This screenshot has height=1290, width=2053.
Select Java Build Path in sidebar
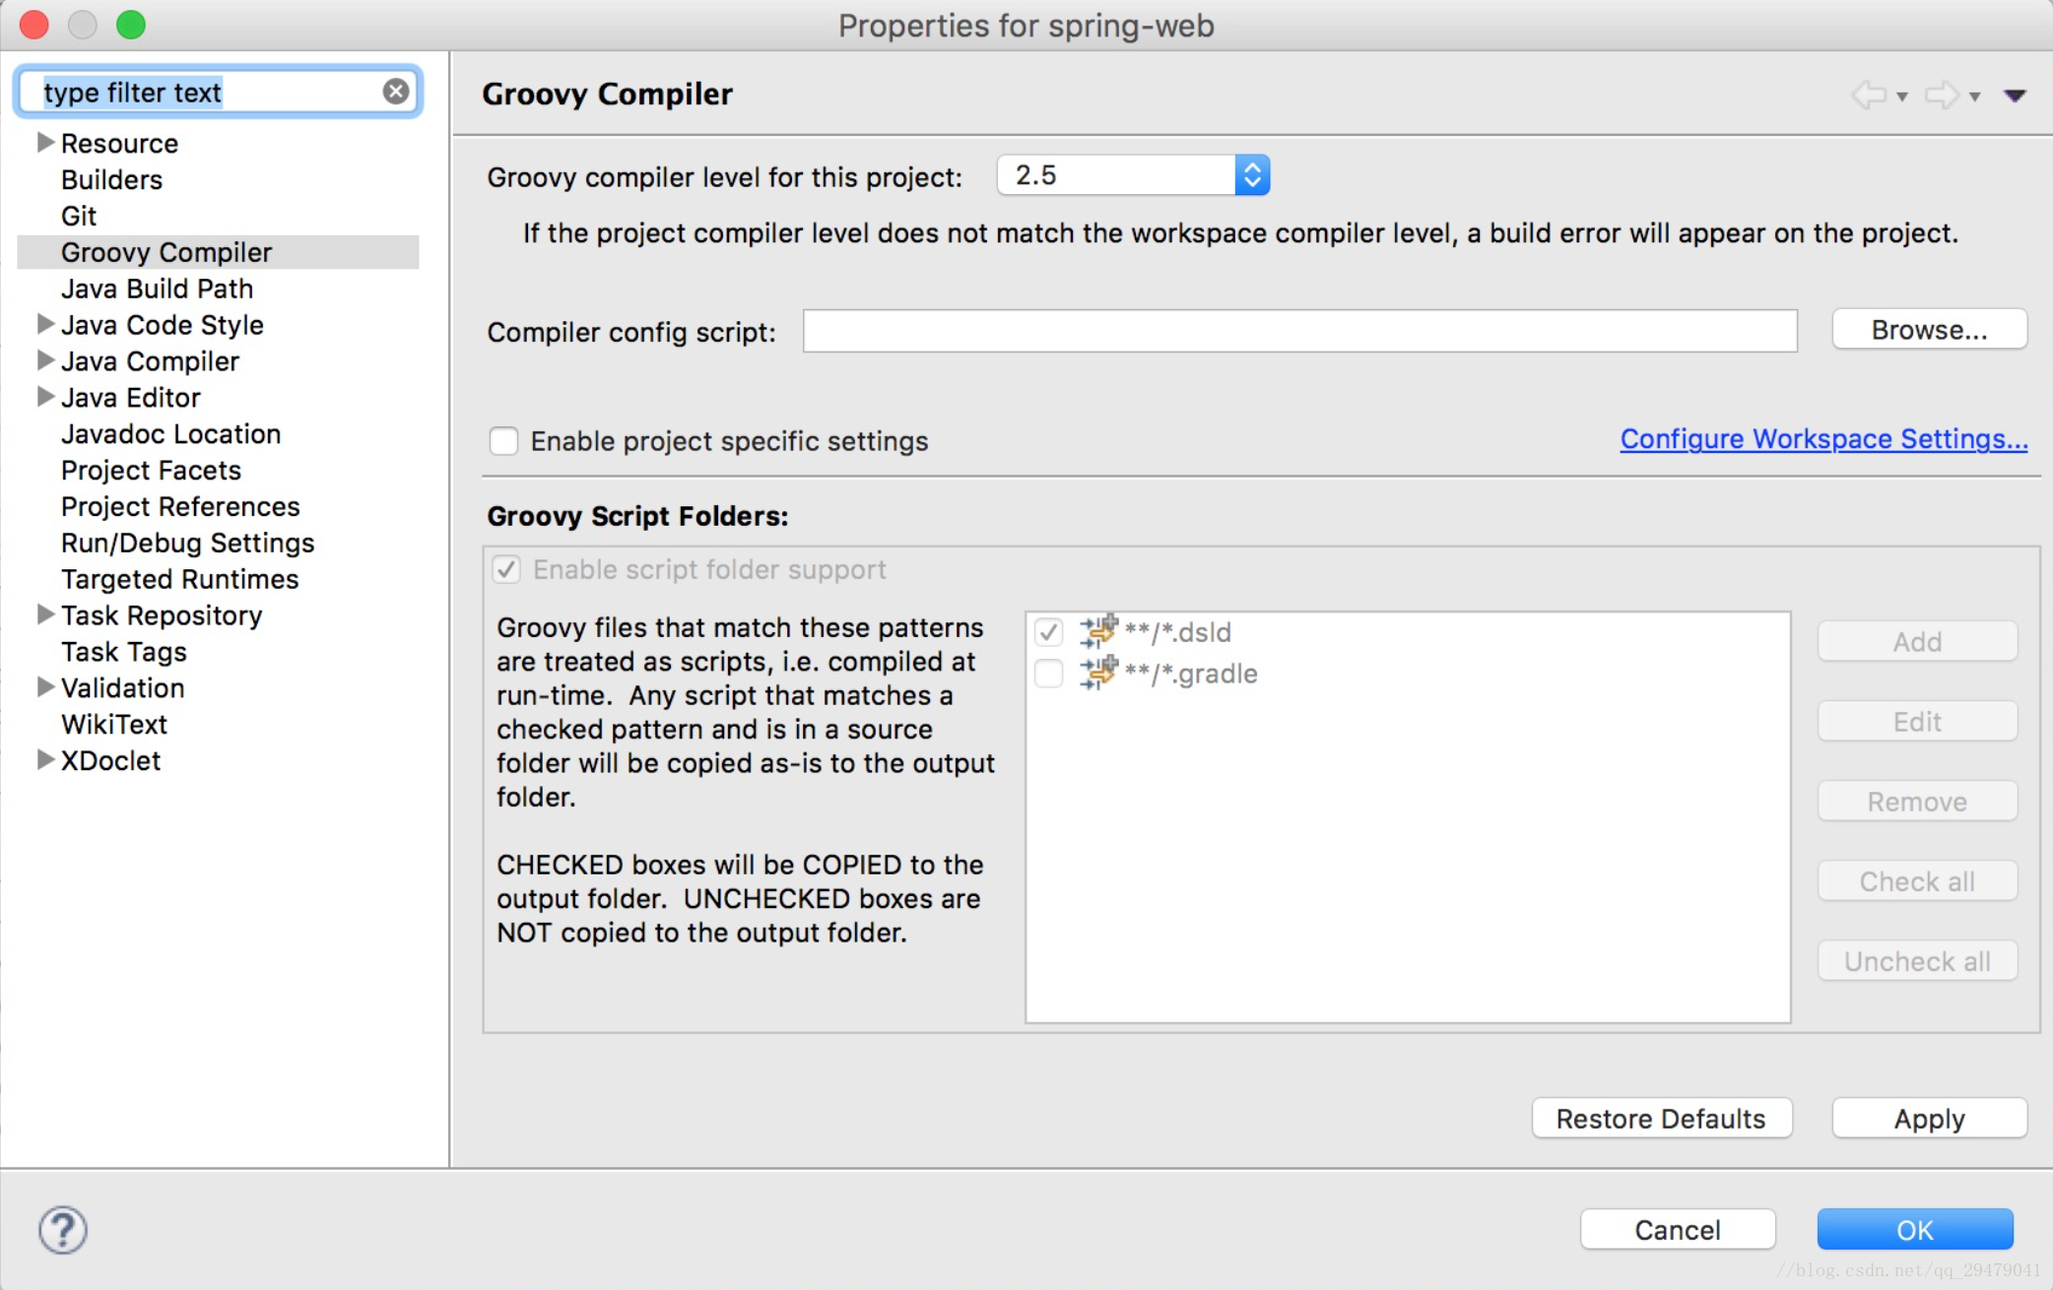click(157, 289)
